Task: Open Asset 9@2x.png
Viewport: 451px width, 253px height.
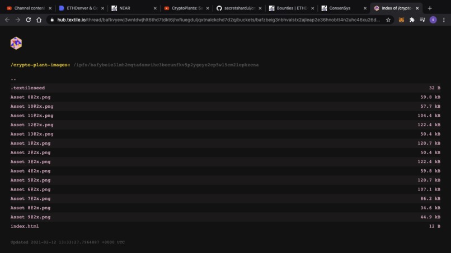Action: tap(30, 217)
